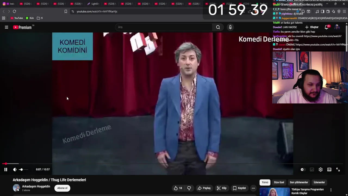This screenshot has height=196, width=348.
Task: Start voice search with microphone icon
Action: pos(230,27)
